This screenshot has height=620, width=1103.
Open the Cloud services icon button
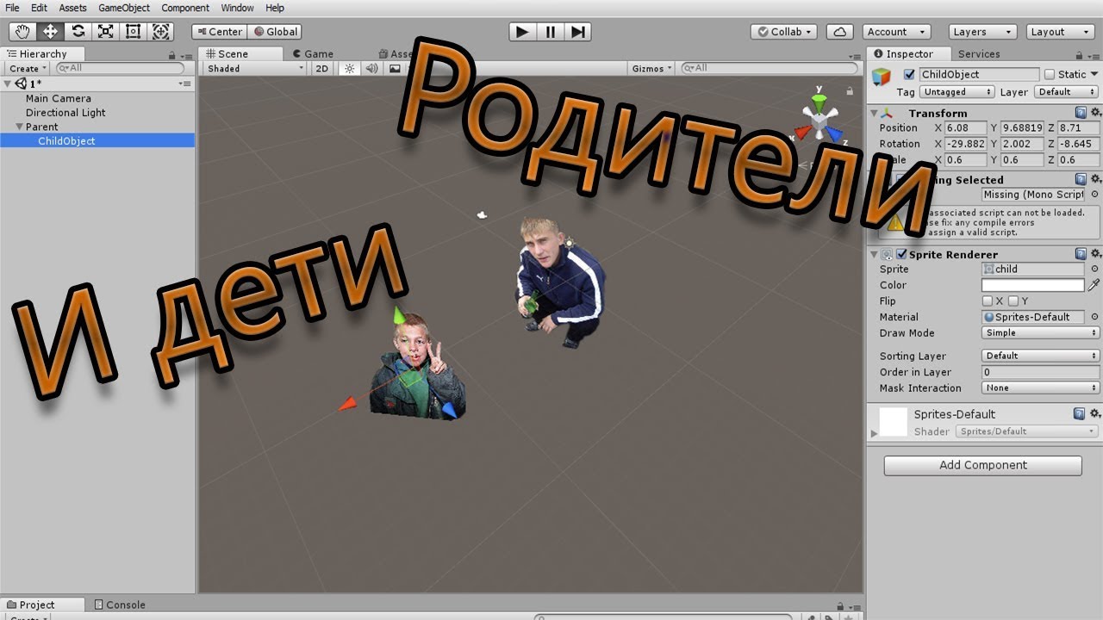pyautogui.click(x=839, y=32)
